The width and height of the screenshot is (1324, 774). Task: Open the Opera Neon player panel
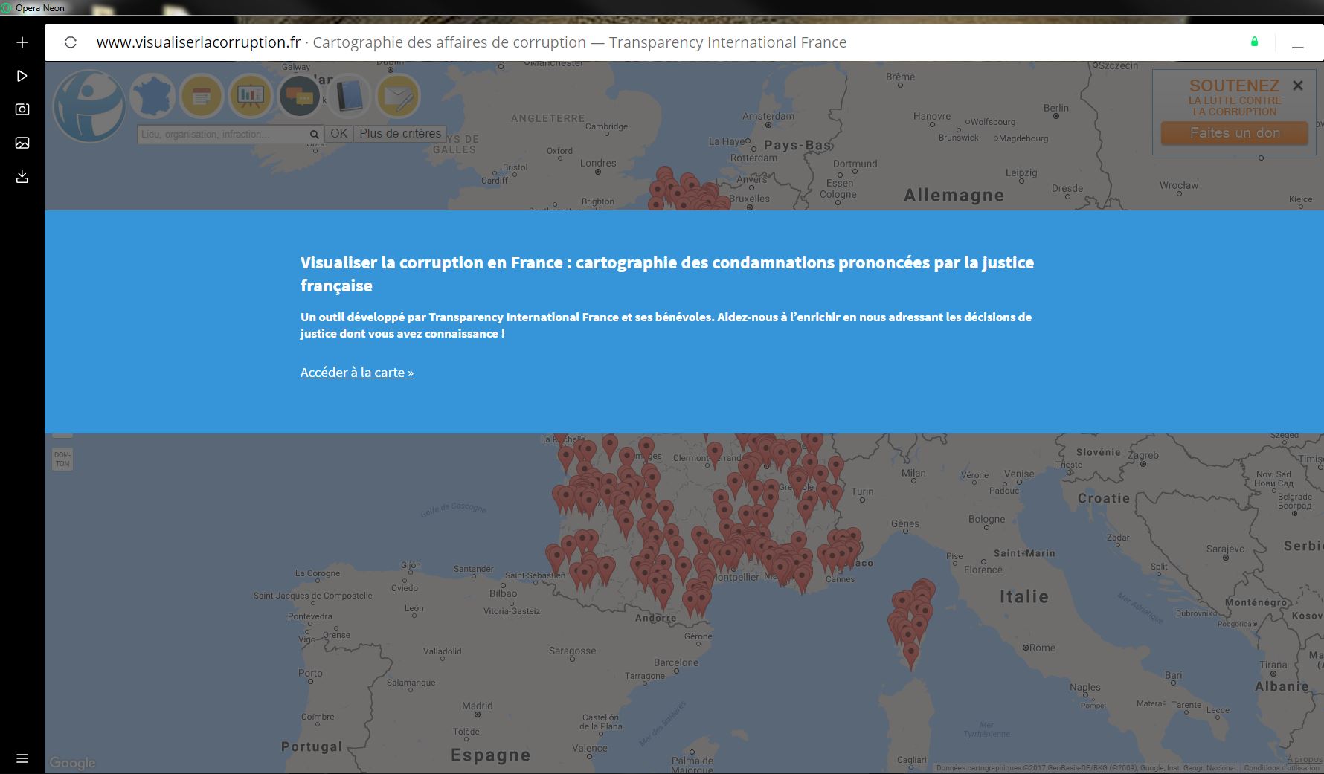22,76
